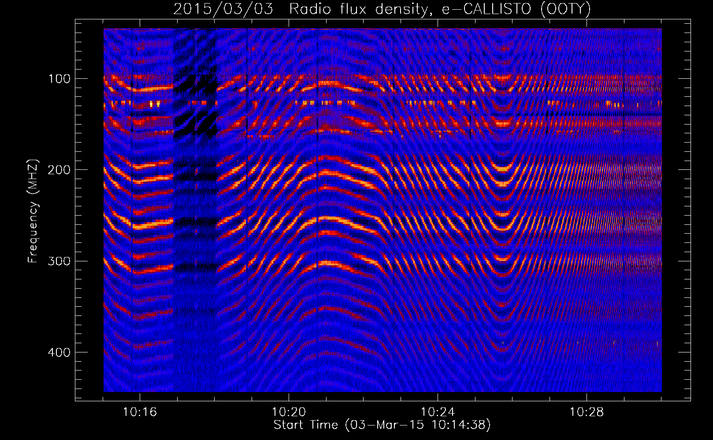
Task: Click the 200 frequency tick label
Action: [x=59, y=170]
